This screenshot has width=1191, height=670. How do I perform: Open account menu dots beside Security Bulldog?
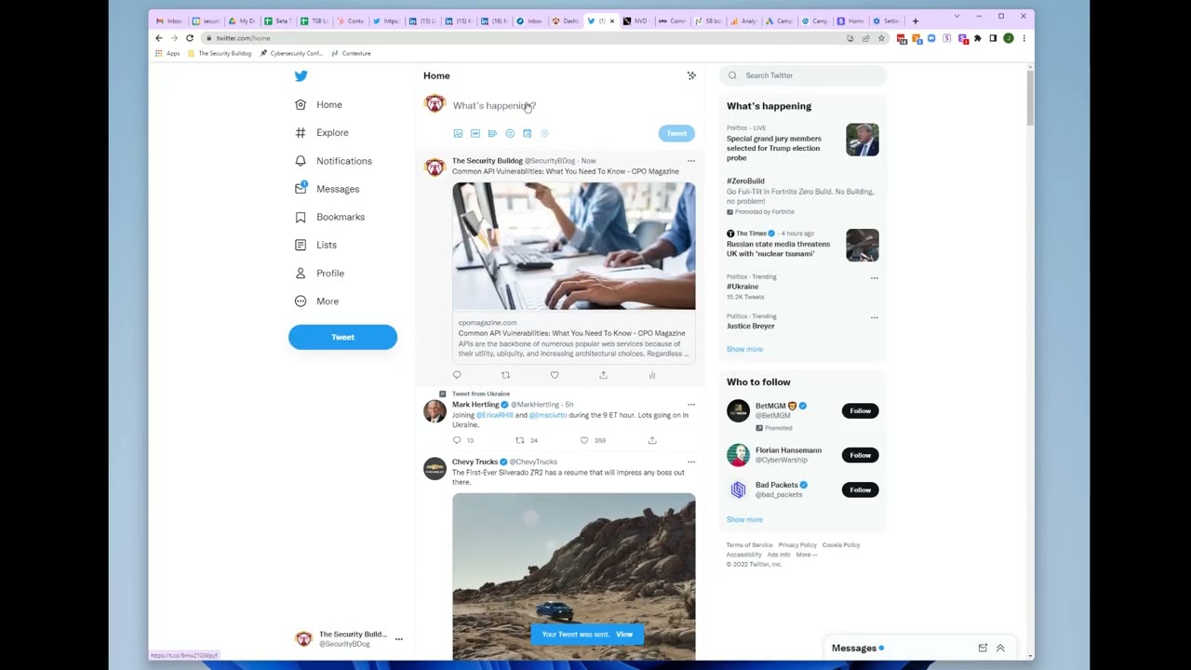click(x=398, y=639)
